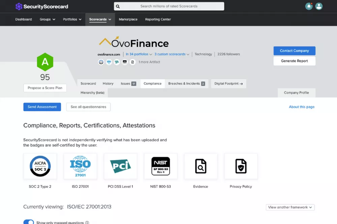Open the Company Profile tab
337x224 pixels.
(x=296, y=93)
